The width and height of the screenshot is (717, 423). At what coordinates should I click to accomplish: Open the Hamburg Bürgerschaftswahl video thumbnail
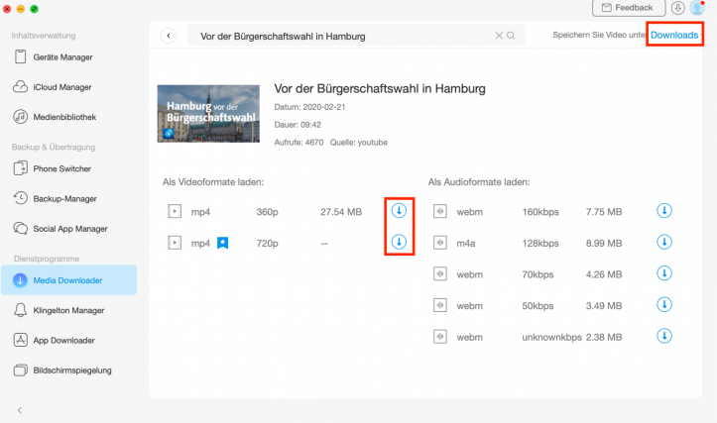pos(208,113)
